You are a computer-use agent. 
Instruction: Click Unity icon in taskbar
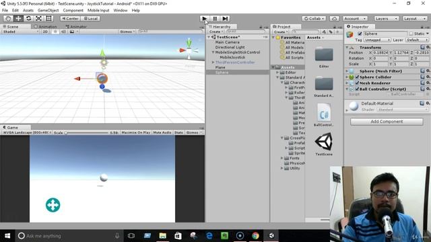click(271, 236)
